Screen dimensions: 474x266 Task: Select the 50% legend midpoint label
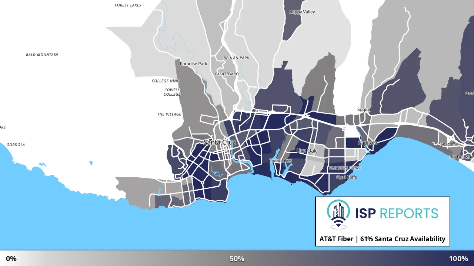coord(237,259)
